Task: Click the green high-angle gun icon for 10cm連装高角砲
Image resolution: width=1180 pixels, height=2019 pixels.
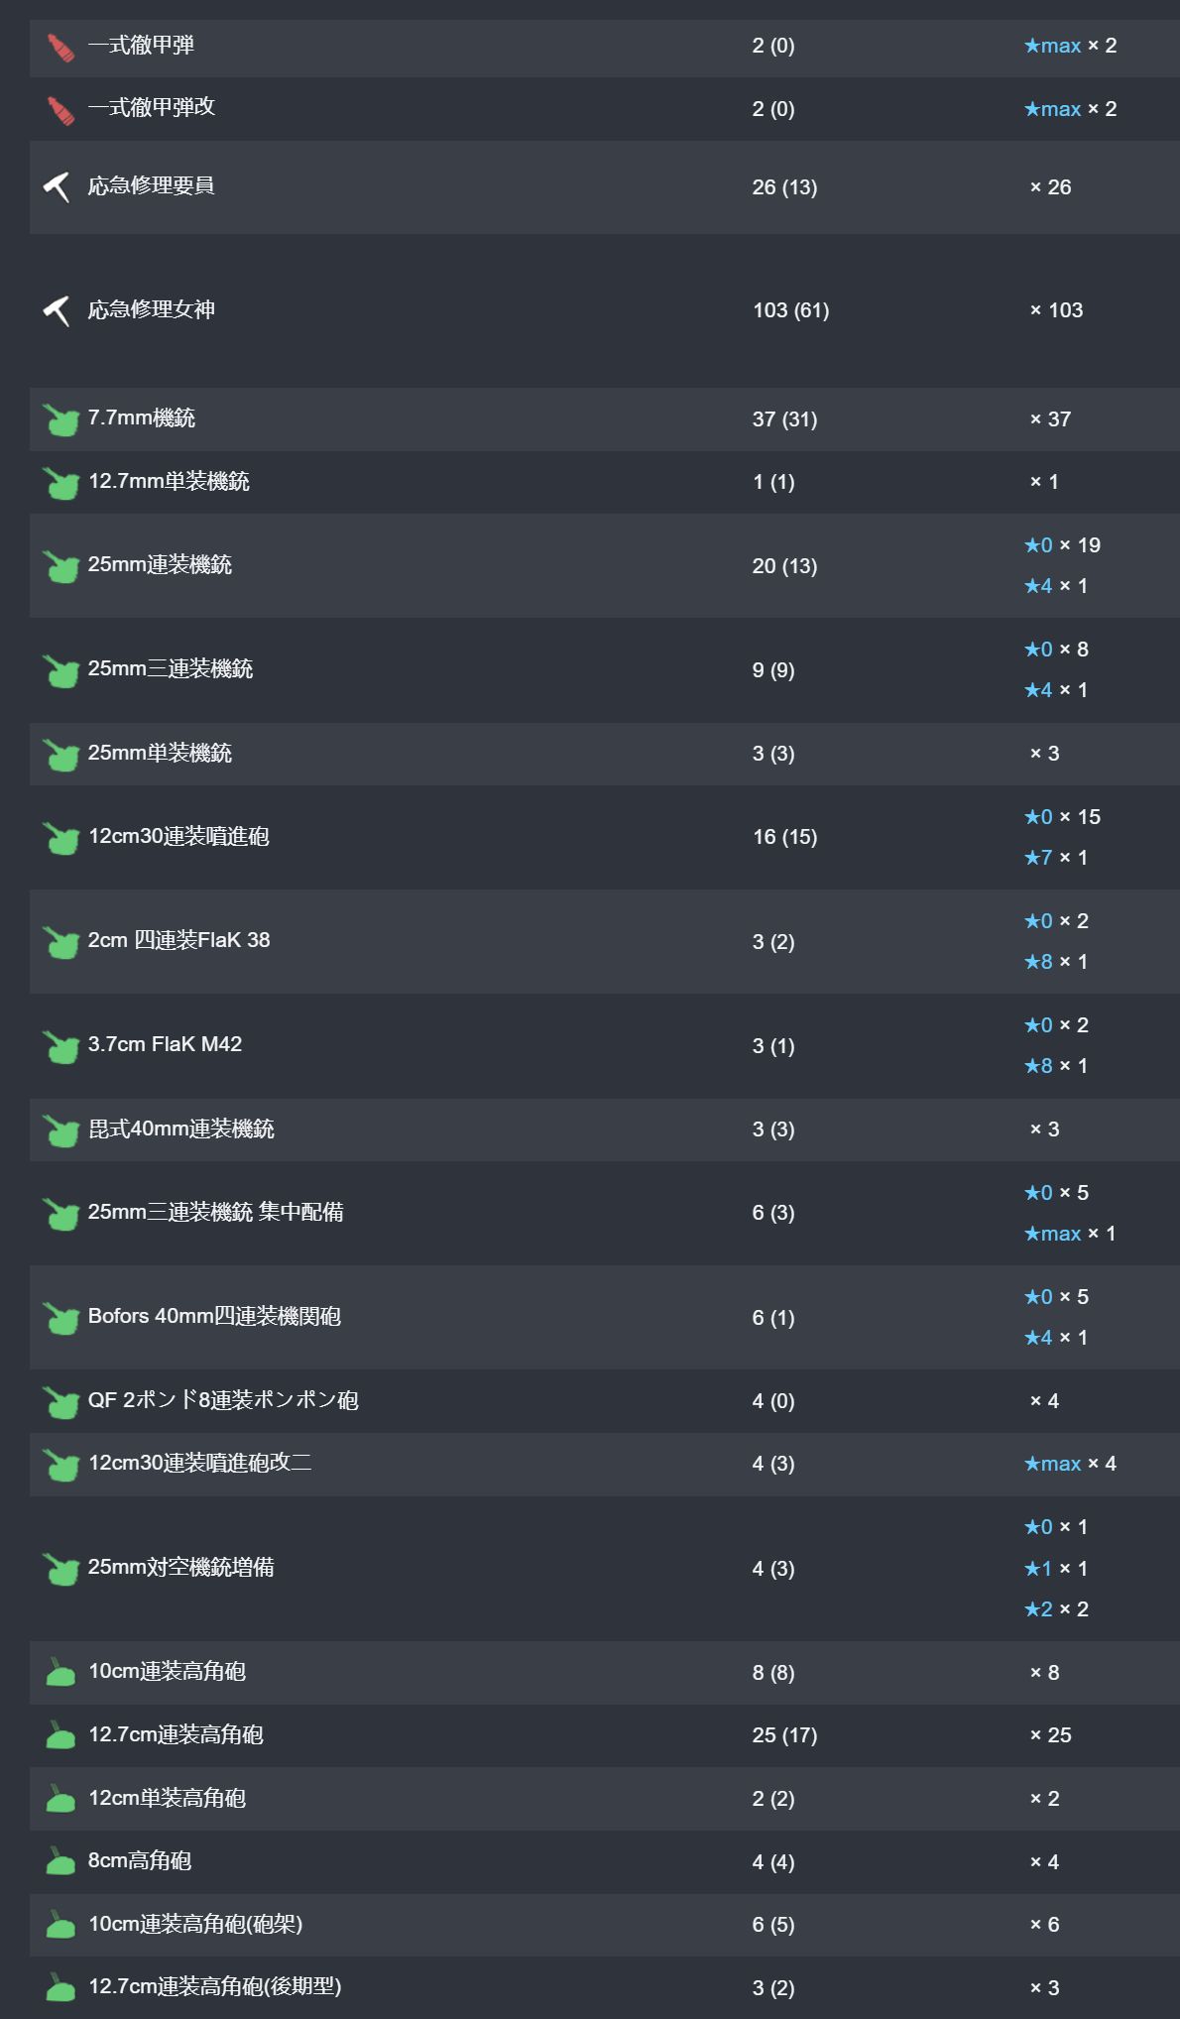Action: coord(60,1673)
